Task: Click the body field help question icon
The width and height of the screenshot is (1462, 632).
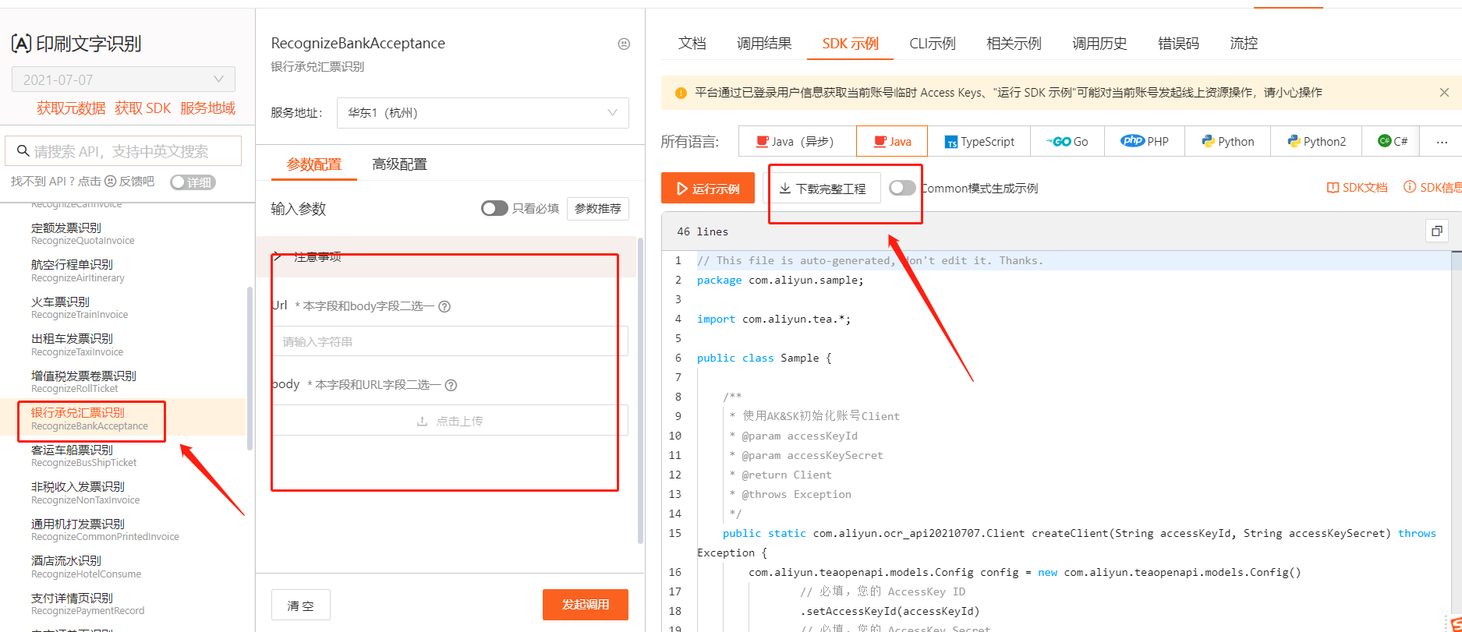Action: (x=451, y=385)
